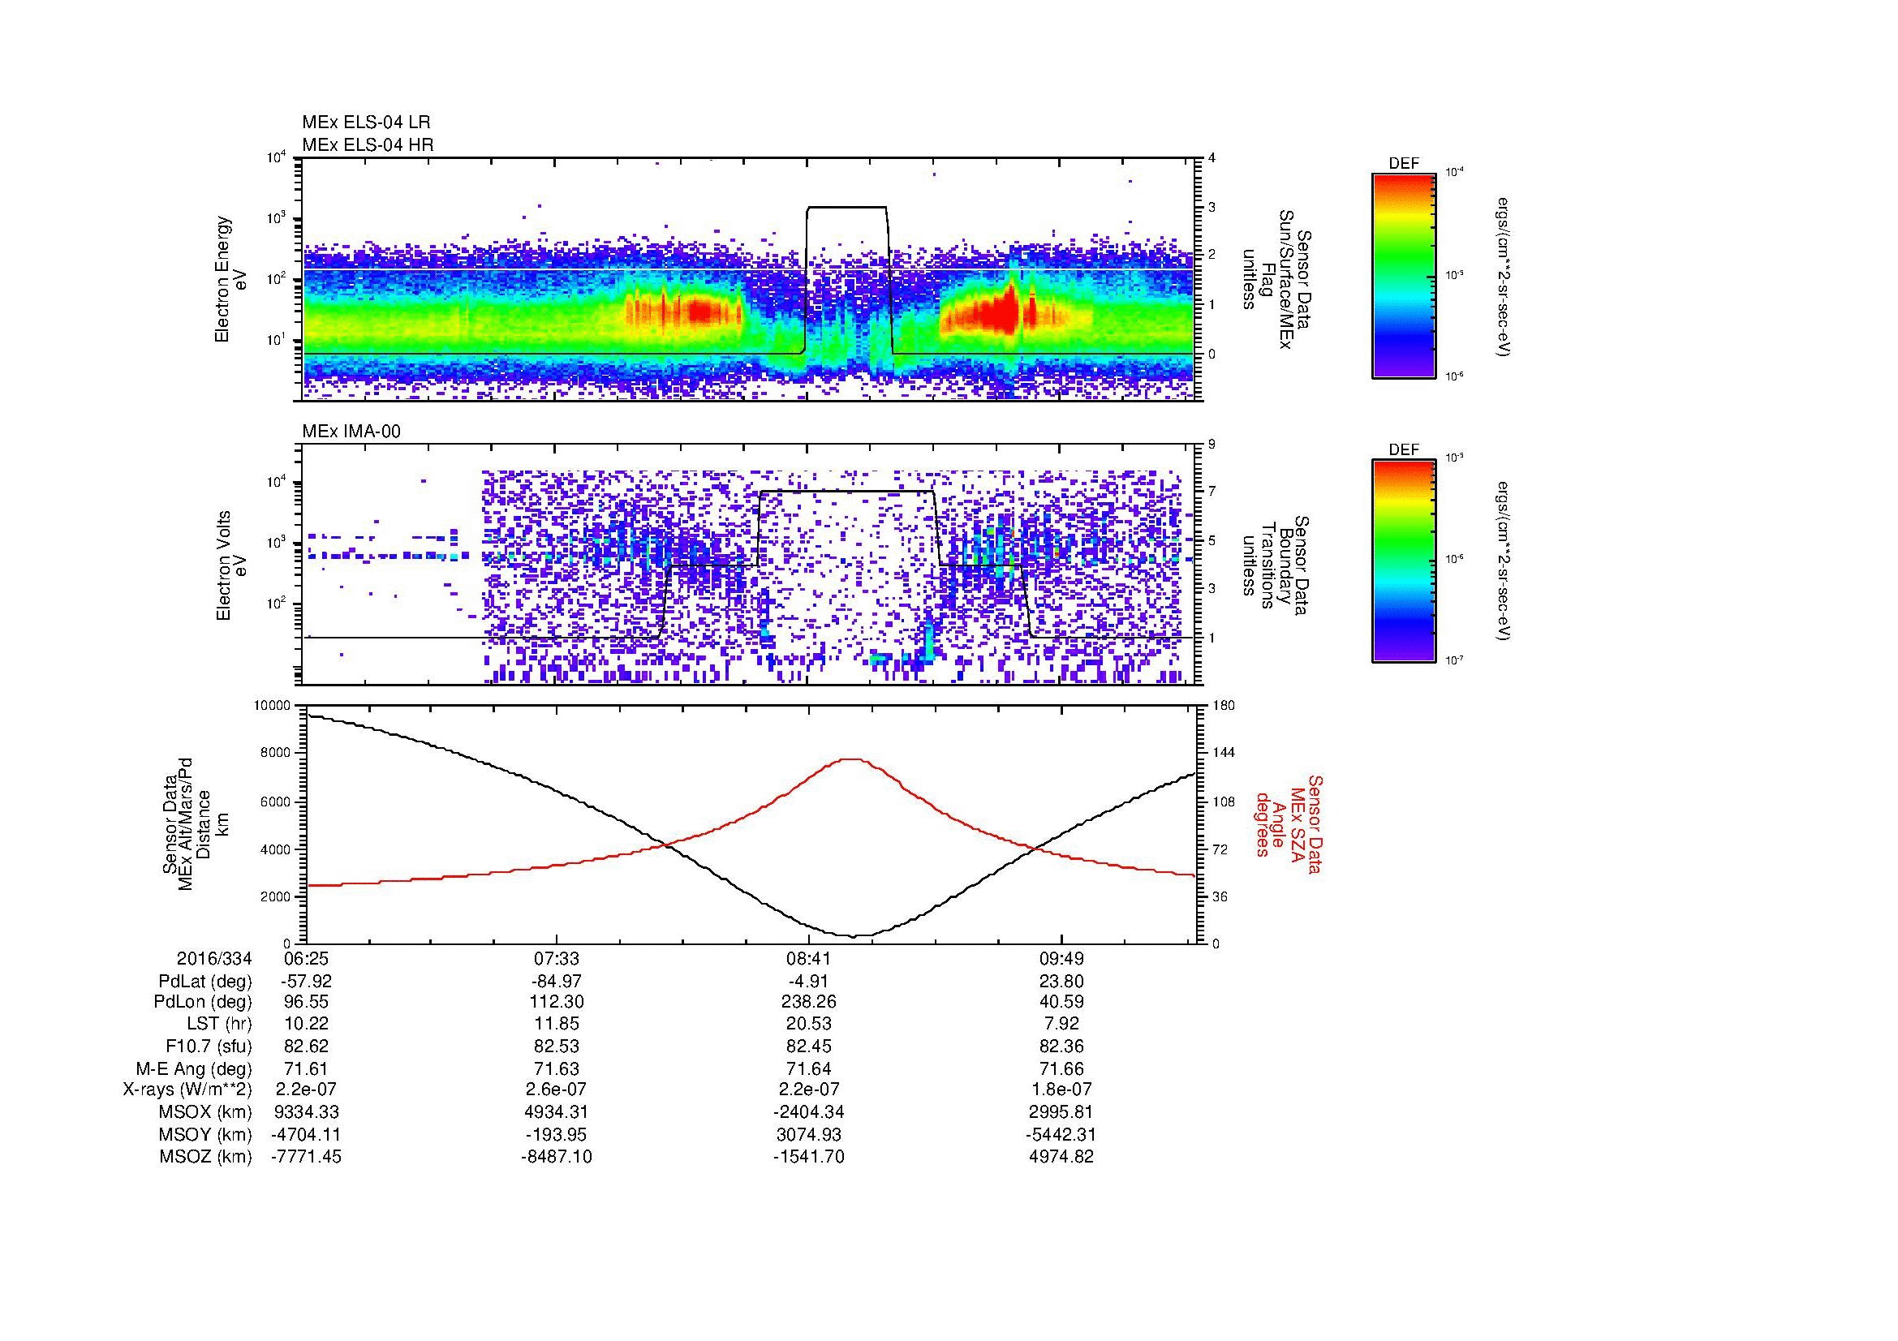Click the 'MSOX (km)' row label

click(205, 1113)
